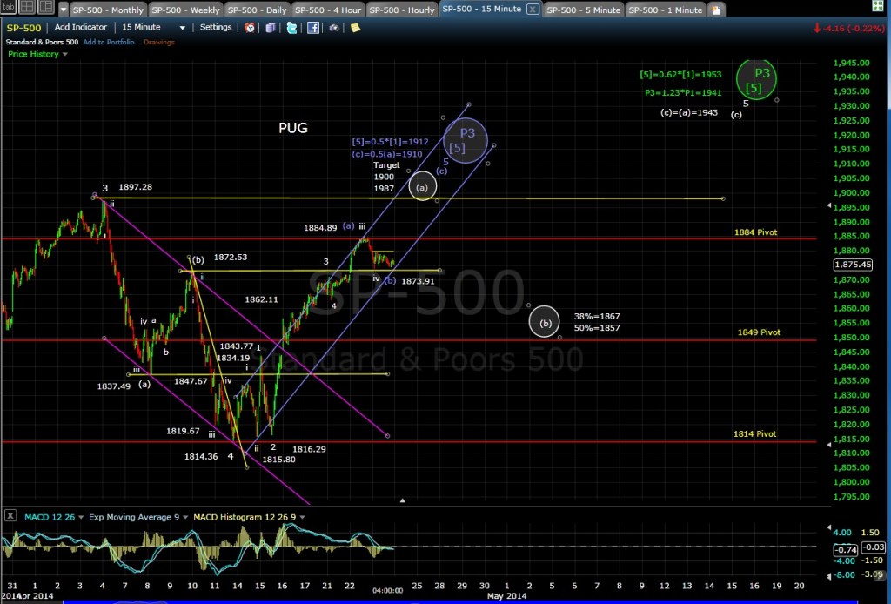
Task: Click the 50%=1857 retracement label
Action: 597,328
